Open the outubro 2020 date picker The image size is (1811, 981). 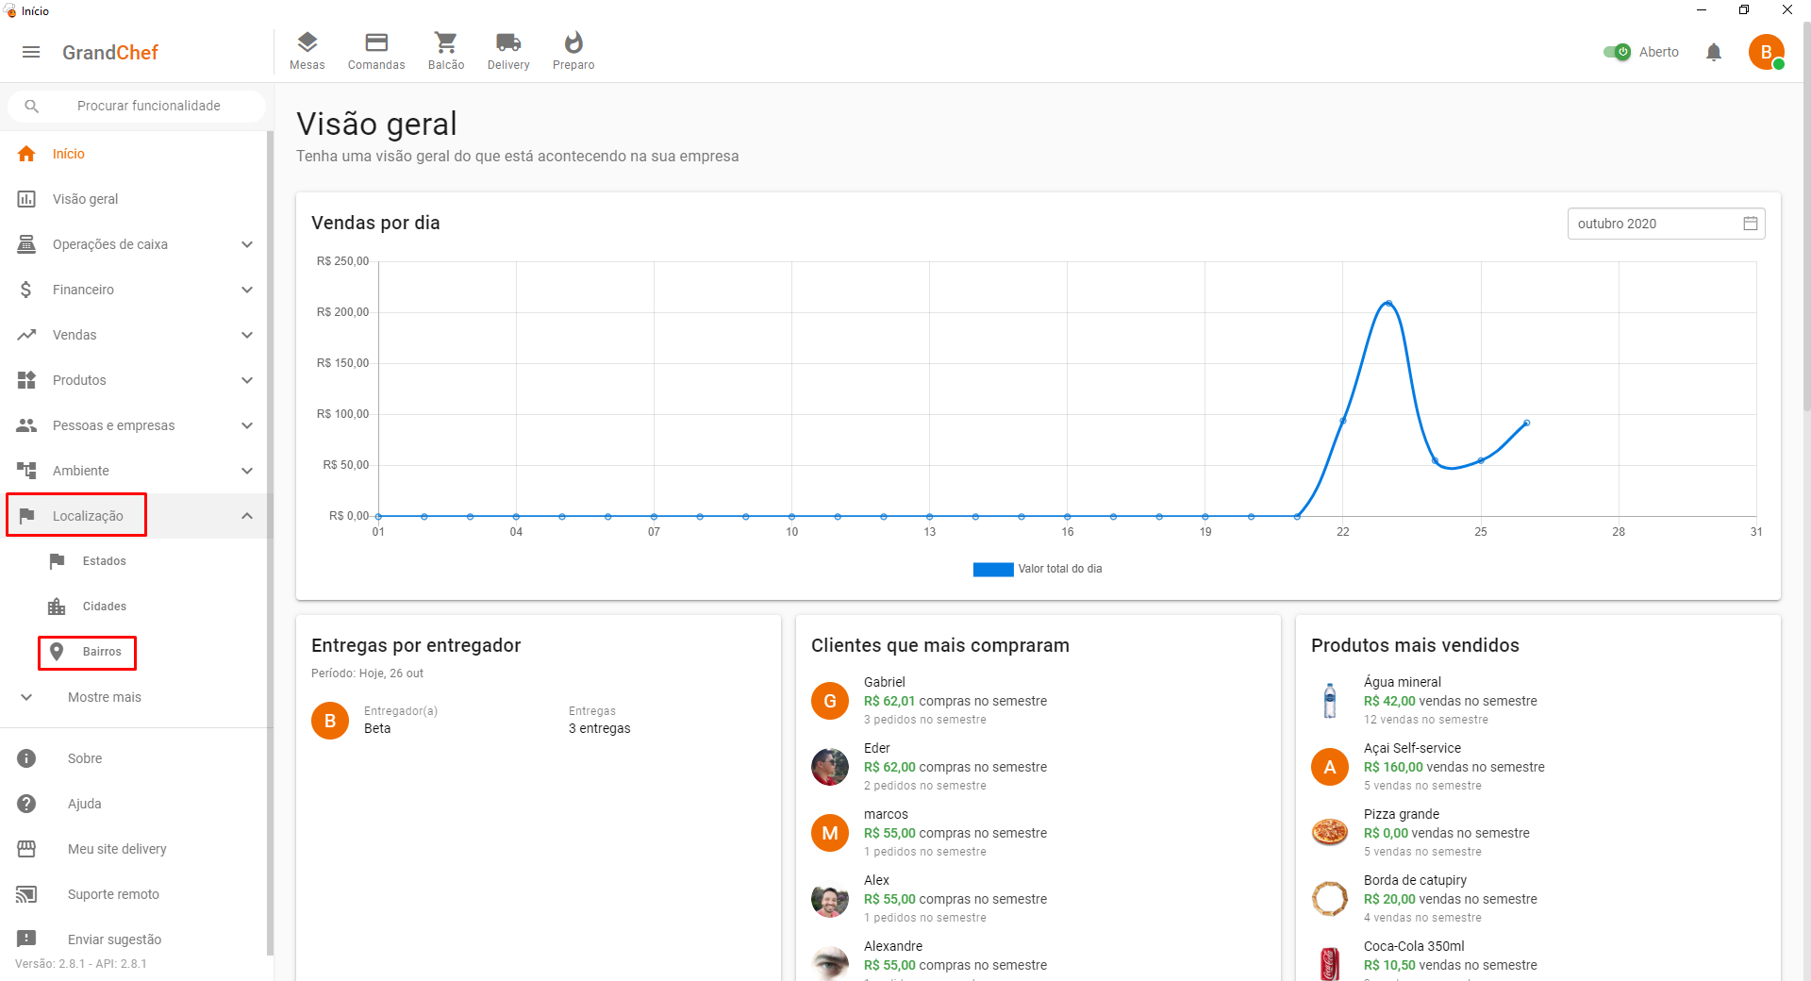pyautogui.click(x=1665, y=224)
